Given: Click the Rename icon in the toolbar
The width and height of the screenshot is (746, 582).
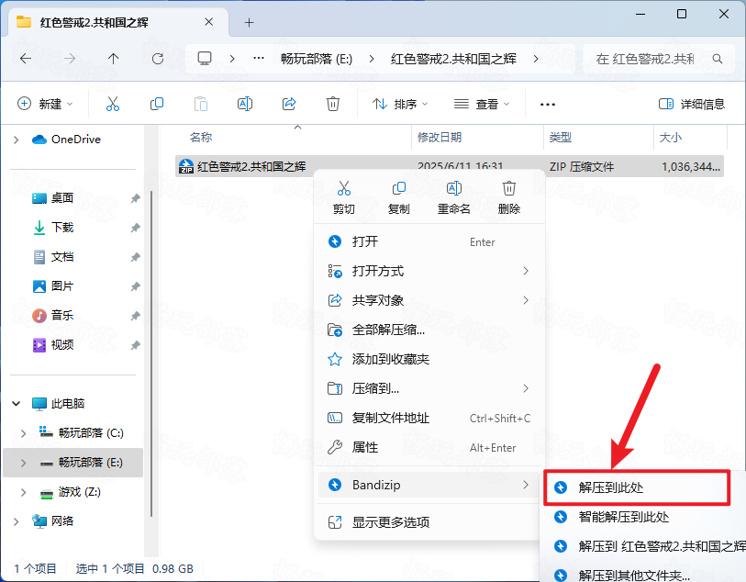Looking at the screenshot, I should (x=245, y=104).
